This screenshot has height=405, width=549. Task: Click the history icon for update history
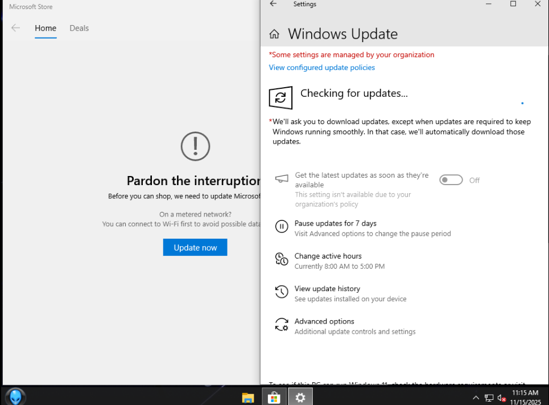pyautogui.click(x=282, y=292)
